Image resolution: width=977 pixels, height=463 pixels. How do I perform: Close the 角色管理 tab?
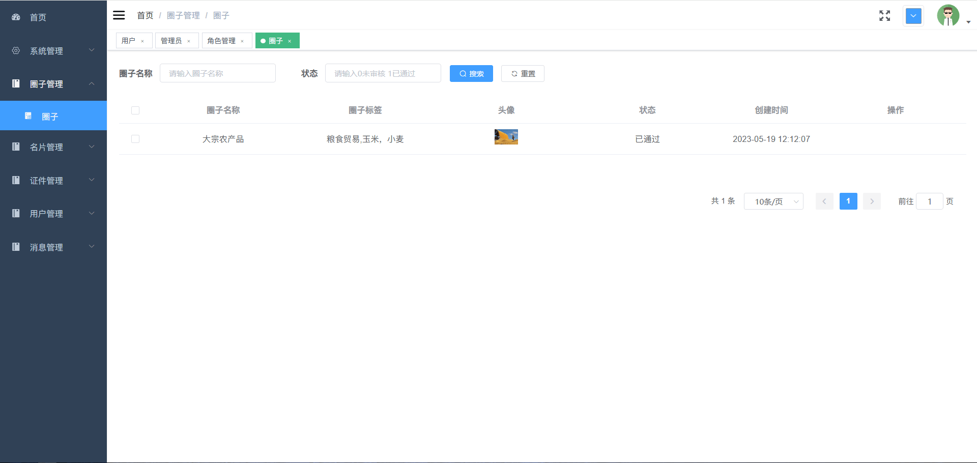(242, 41)
